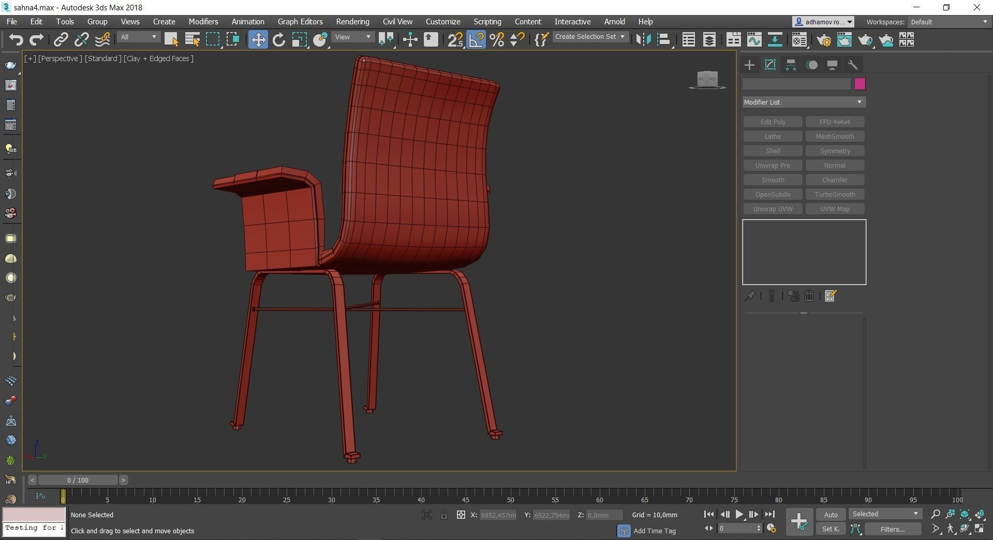Switch to the Display panel tab

pos(832,65)
